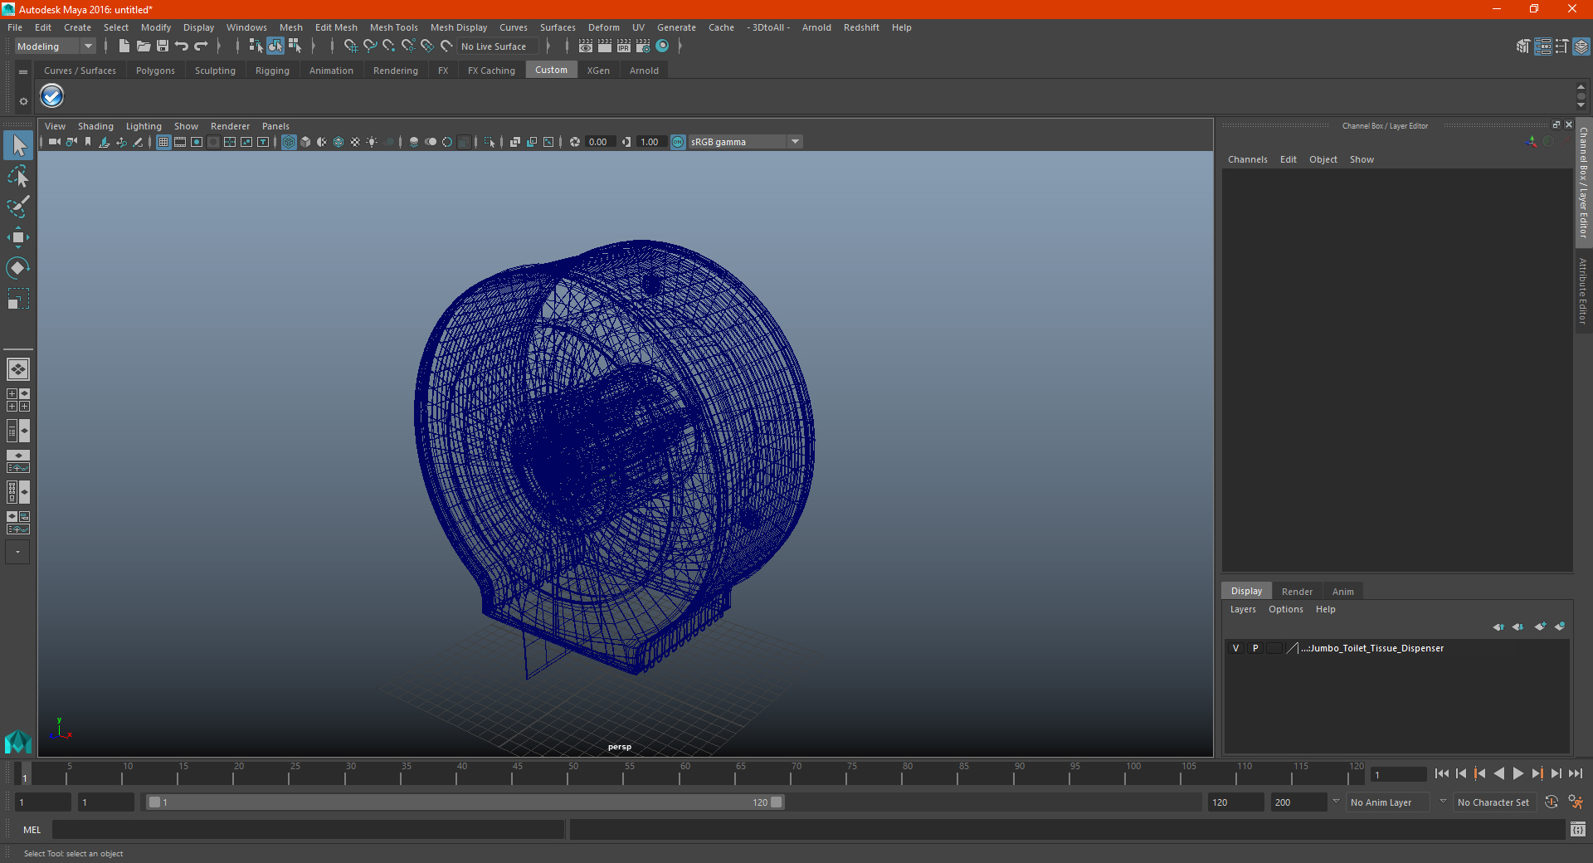1593x863 pixels.
Task: Open the Channels menu in Channel Box
Action: (x=1247, y=159)
